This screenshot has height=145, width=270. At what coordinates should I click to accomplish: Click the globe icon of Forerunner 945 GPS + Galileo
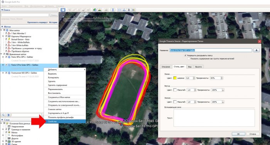(x=9, y=73)
